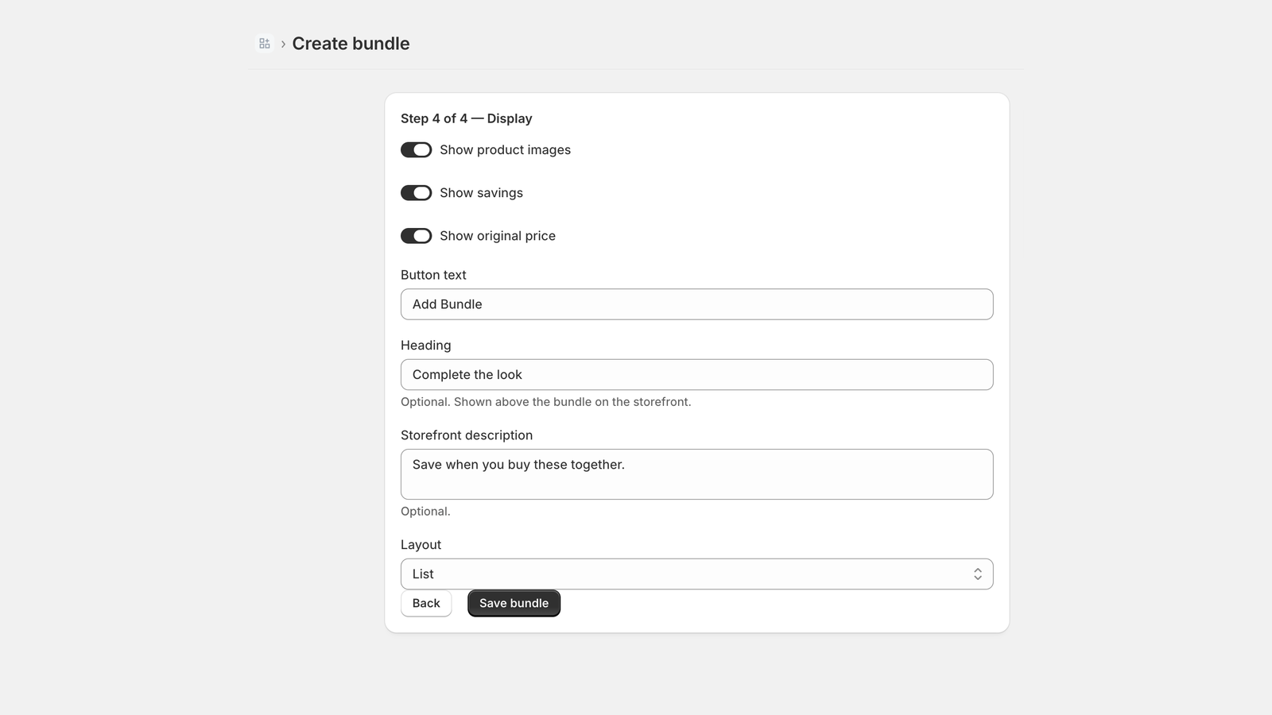Click into the Heading input field
Image resolution: width=1272 pixels, height=715 pixels.
pos(696,375)
